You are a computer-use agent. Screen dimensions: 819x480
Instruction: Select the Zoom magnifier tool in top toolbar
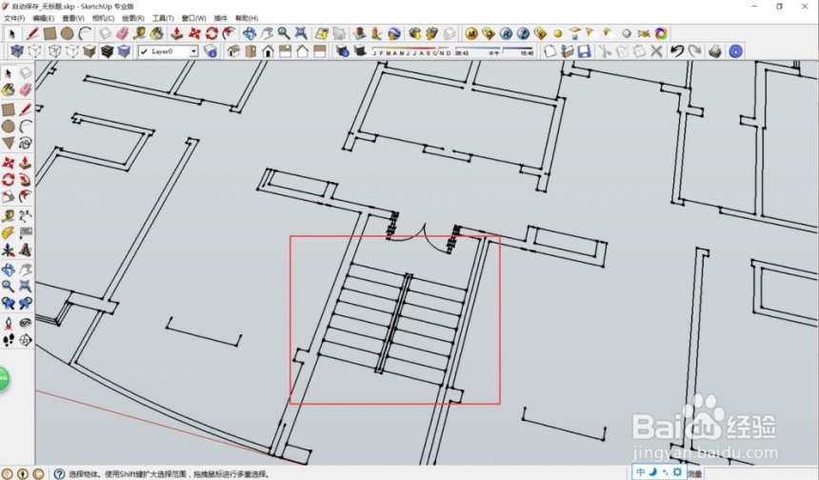pyautogui.click(x=284, y=34)
